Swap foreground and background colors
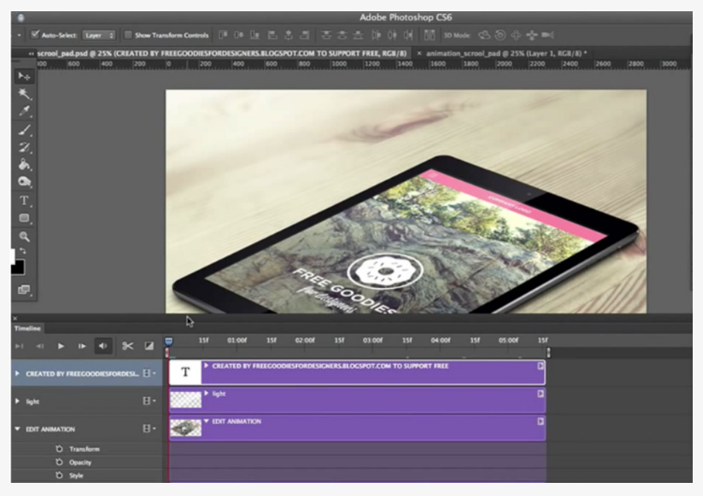The image size is (703, 496). [22, 252]
